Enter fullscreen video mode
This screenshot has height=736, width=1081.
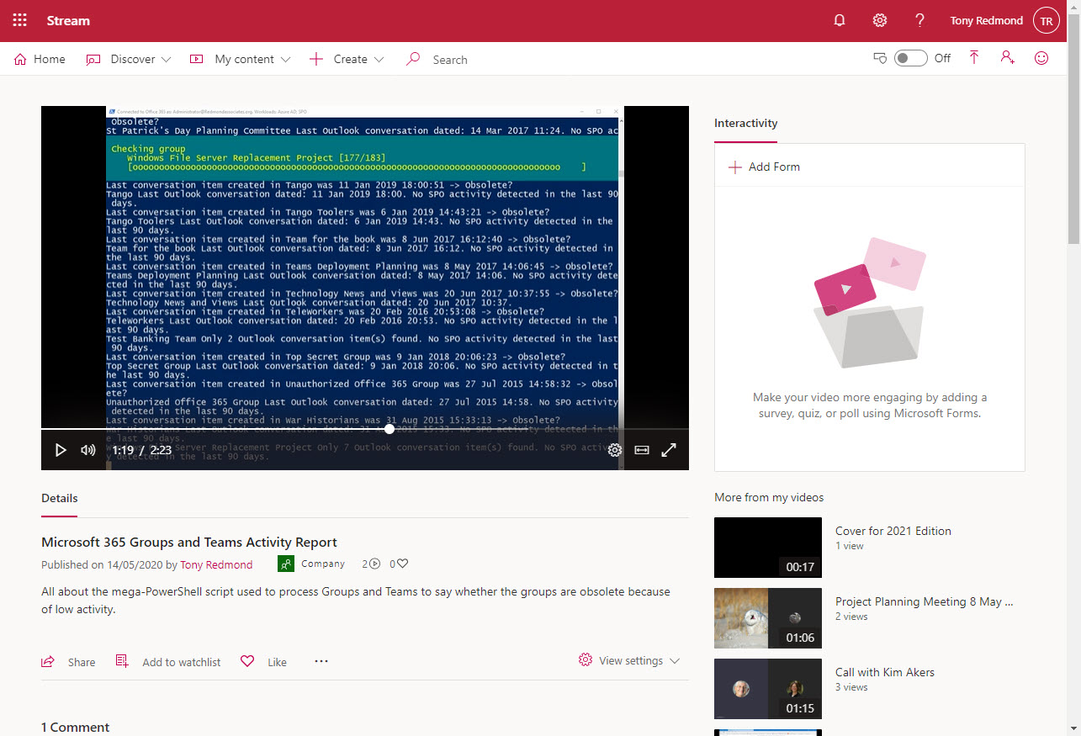coord(669,450)
